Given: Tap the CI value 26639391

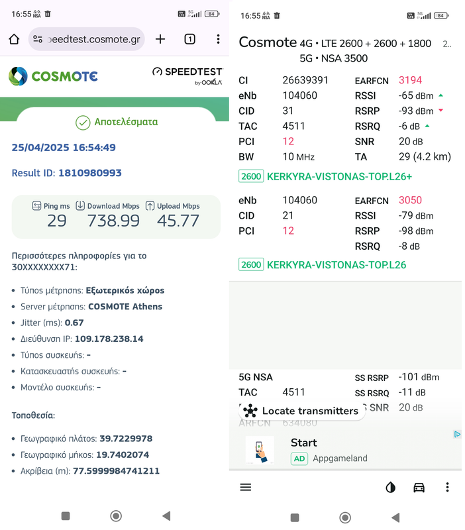Looking at the screenshot, I should [305, 80].
